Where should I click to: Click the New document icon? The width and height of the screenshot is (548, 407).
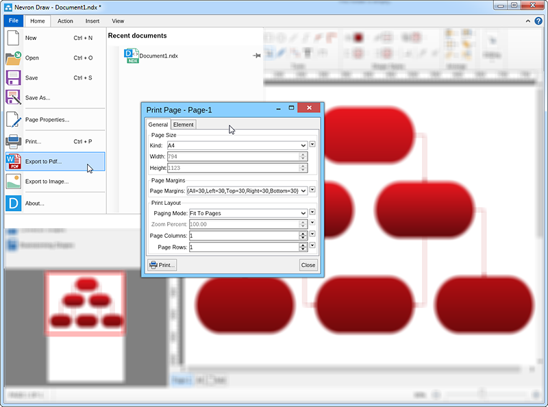[x=13, y=38]
